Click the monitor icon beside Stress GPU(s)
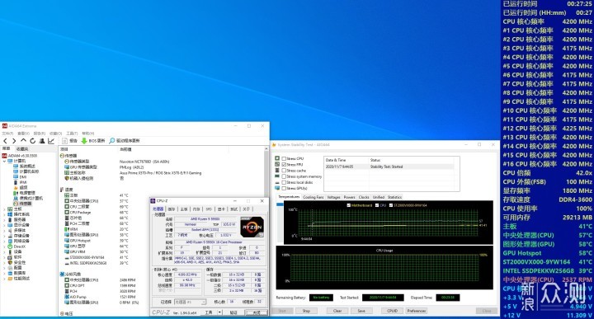This screenshot has width=594, height=319. (277, 188)
